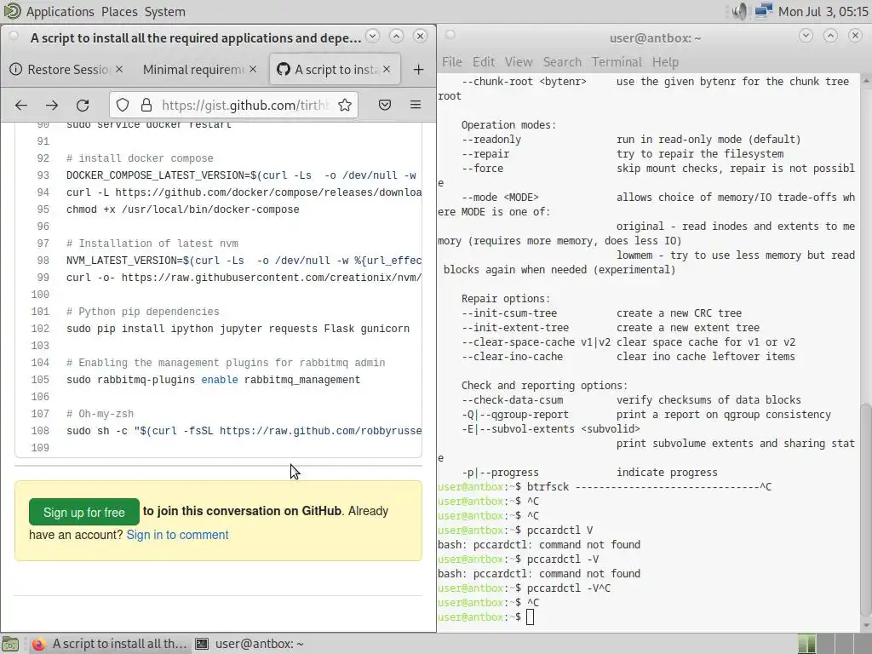
Task: Click 'chmod +x /usr/local/bin/docker-compose' line
Action: [x=182, y=209]
